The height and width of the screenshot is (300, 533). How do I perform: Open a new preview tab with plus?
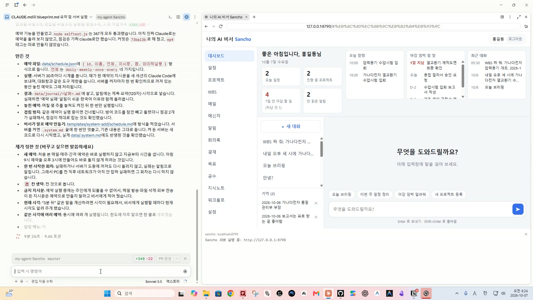tap(254, 17)
